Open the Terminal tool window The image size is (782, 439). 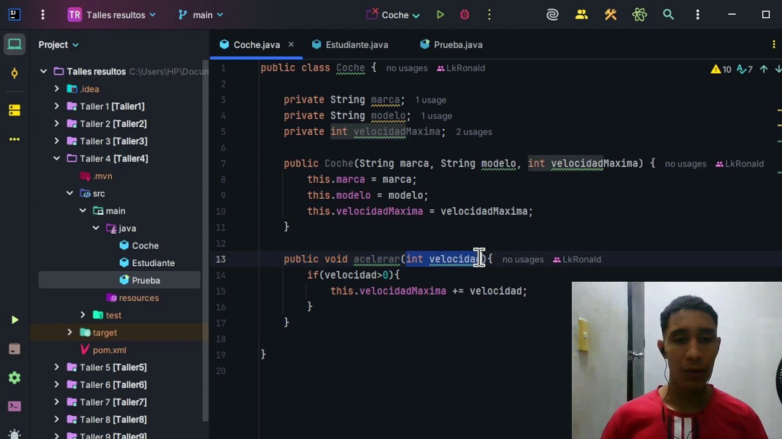pyautogui.click(x=15, y=406)
